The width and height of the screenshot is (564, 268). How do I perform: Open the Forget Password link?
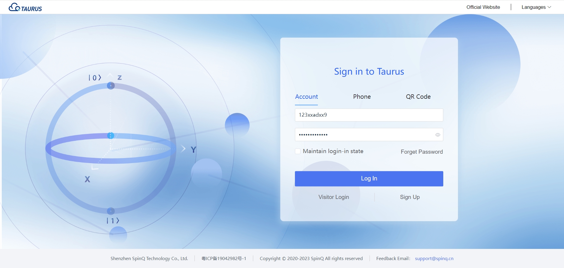422,152
